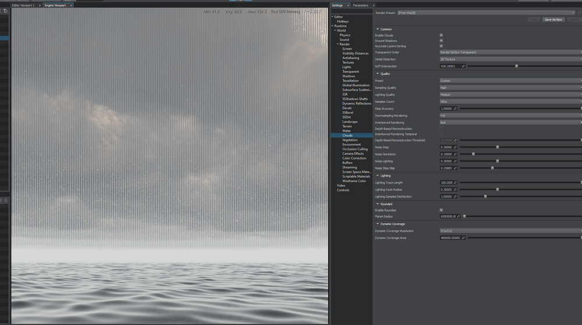
Task: Select Screen render settings
Action: click(347, 49)
